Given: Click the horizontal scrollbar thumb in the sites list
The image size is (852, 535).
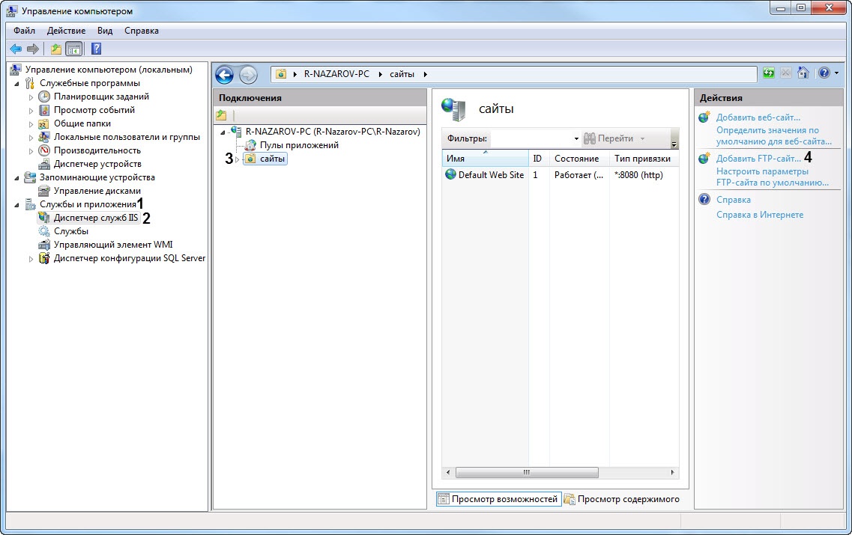Looking at the screenshot, I should [x=527, y=473].
